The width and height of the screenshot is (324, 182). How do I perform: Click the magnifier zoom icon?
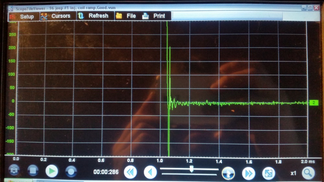point(308,173)
